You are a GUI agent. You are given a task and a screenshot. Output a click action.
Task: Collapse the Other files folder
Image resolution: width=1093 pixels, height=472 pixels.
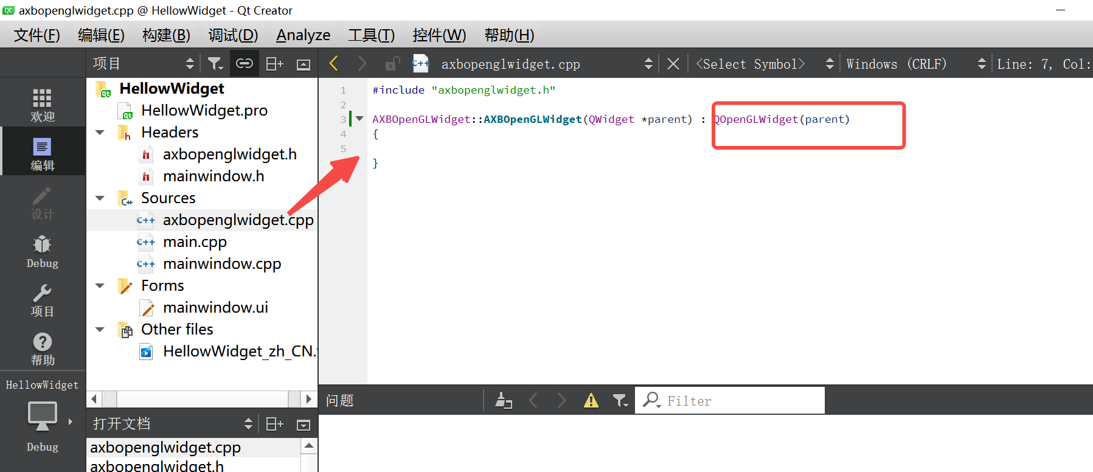pyautogui.click(x=100, y=330)
